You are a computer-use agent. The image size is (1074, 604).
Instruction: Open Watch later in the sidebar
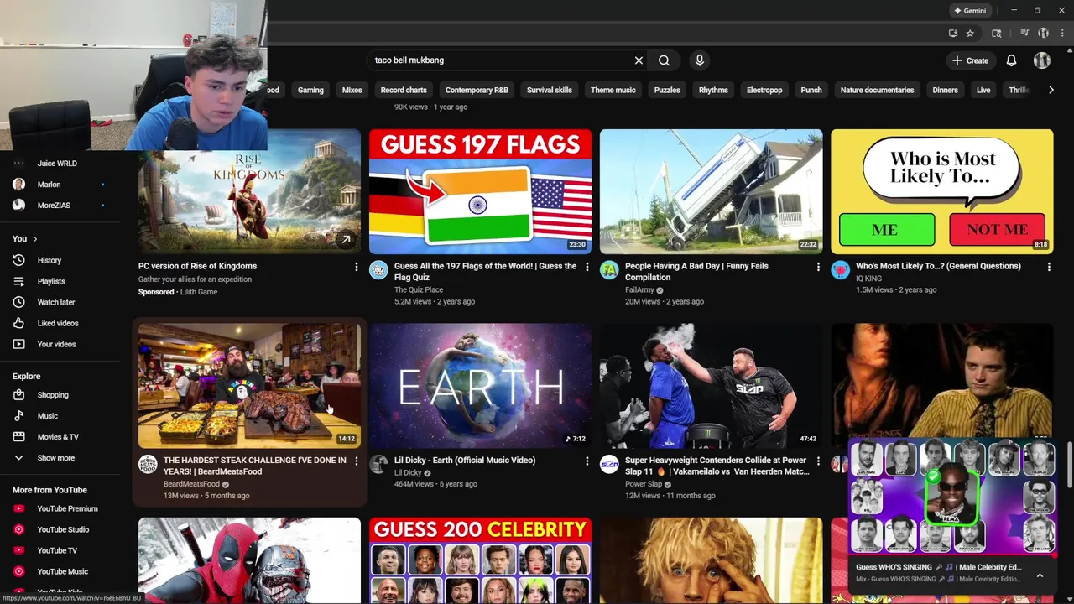(55, 302)
